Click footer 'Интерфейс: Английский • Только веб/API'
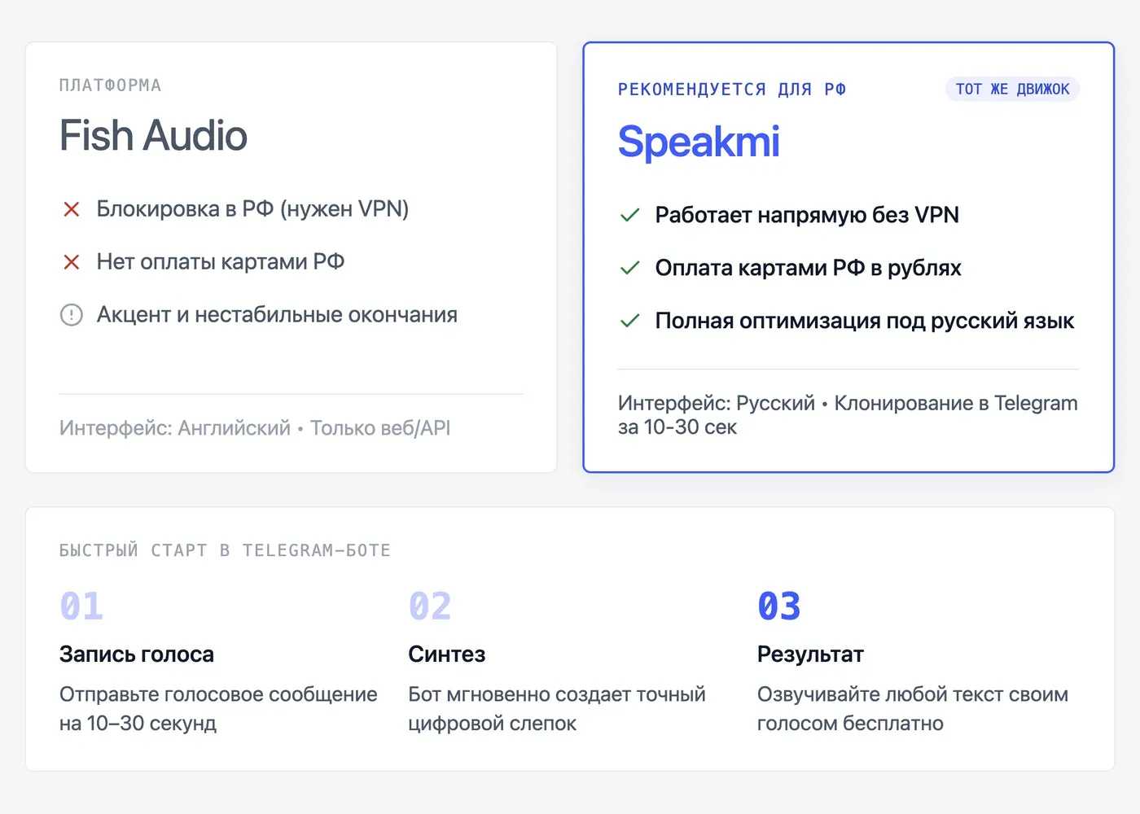This screenshot has width=1140, height=814. click(x=255, y=428)
